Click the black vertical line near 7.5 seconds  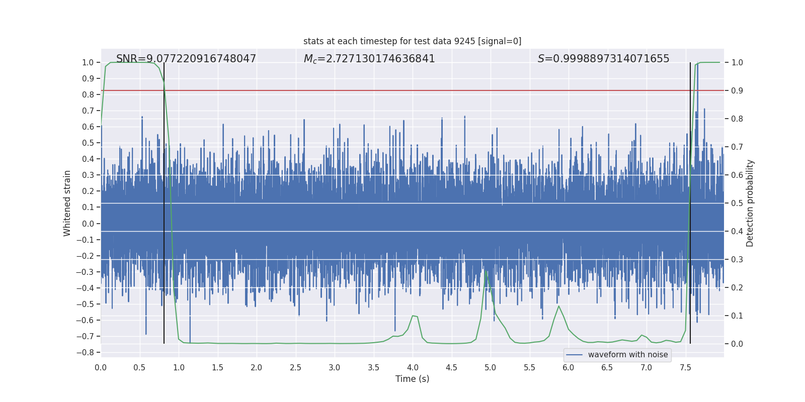click(x=690, y=201)
